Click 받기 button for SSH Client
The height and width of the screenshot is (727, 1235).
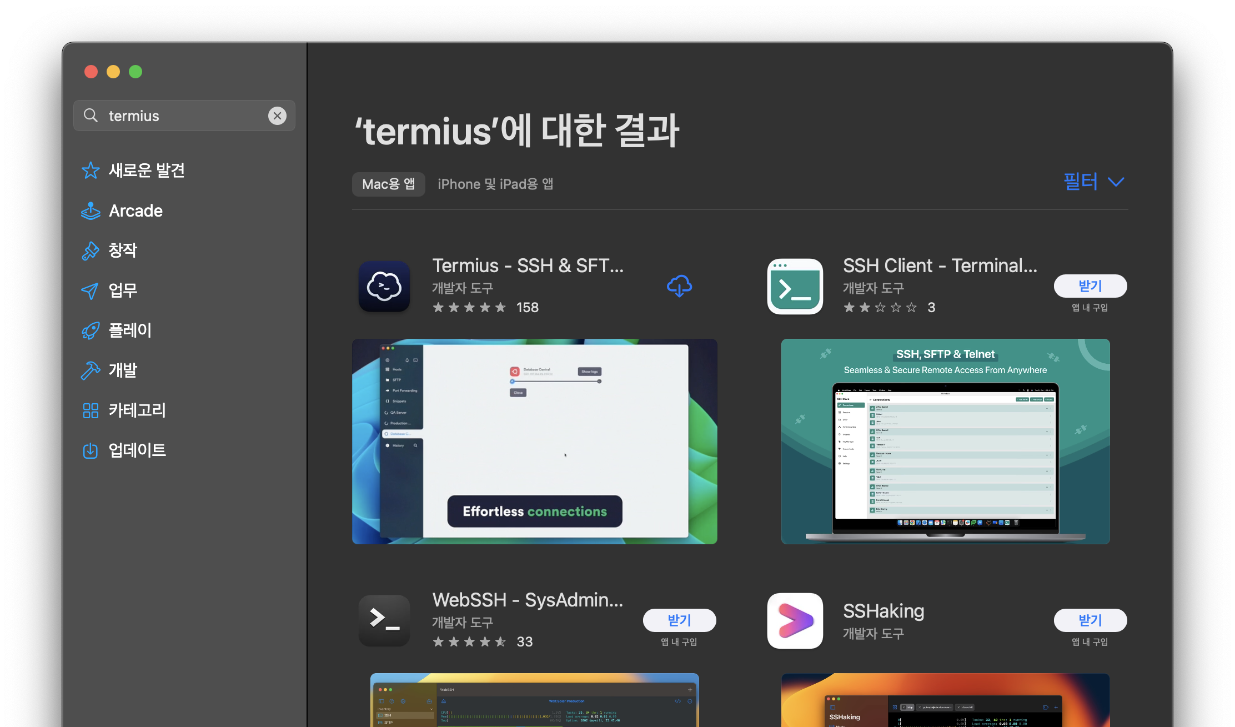(1090, 286)
